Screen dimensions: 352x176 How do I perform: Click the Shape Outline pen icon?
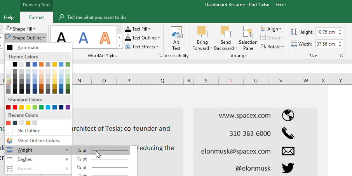pyautogui.click(x=9, y=38)
